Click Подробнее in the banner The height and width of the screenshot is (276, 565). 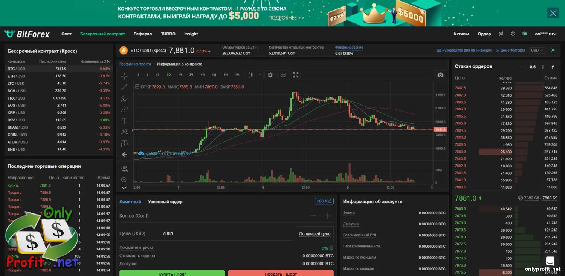[x=286, y=18]
